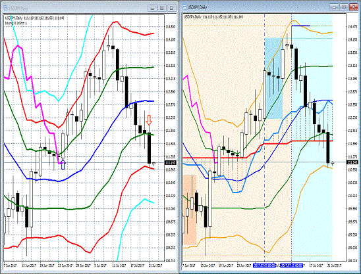Viewport: 361px width, 274px height.
Task: Click the blue up arrow signal on left chart
Action: 63,164
